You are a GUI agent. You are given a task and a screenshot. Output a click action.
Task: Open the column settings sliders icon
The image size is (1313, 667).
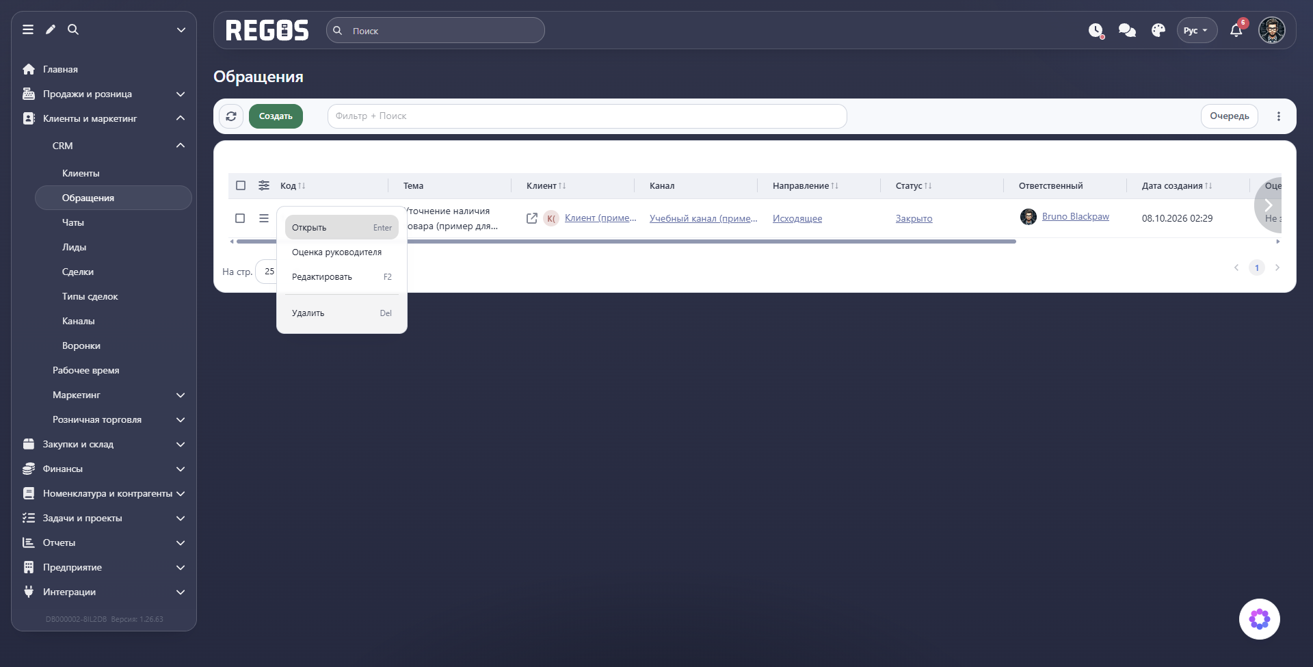tap(264, 185)
